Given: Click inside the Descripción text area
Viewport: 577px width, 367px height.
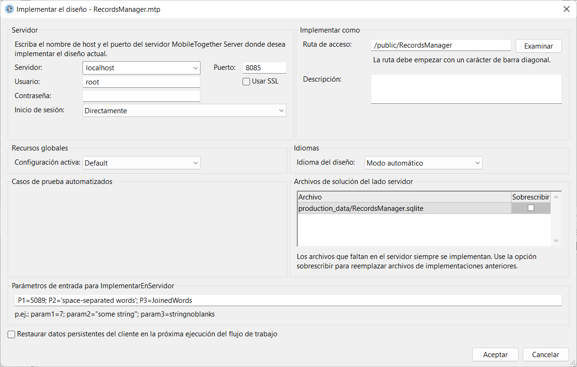Looking at the screenshot, I should click(x=466, y=89).
